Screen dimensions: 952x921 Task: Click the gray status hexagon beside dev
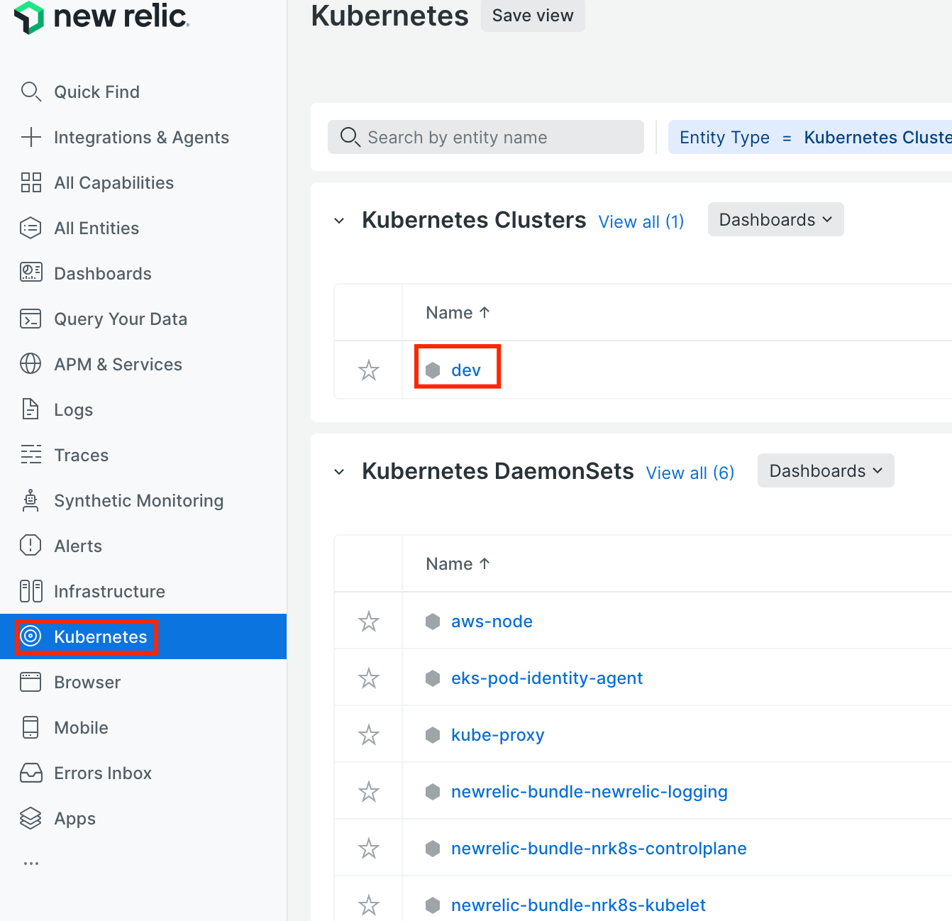click(433, 370)
